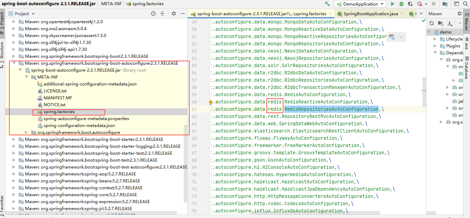Collapse the spring-boot-autoconfigure Maven library node
The image size is (470, 218).
(14, 63)
